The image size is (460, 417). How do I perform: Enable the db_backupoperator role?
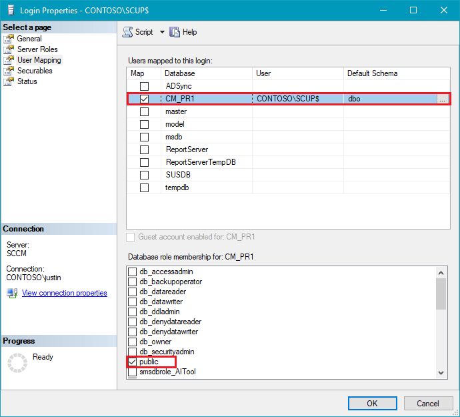[132, 282]
